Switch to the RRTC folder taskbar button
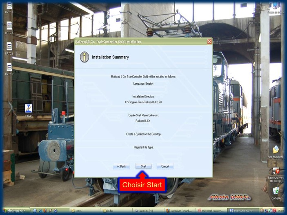Viewport: 287px width, 215px height. [x=85, y=211]
